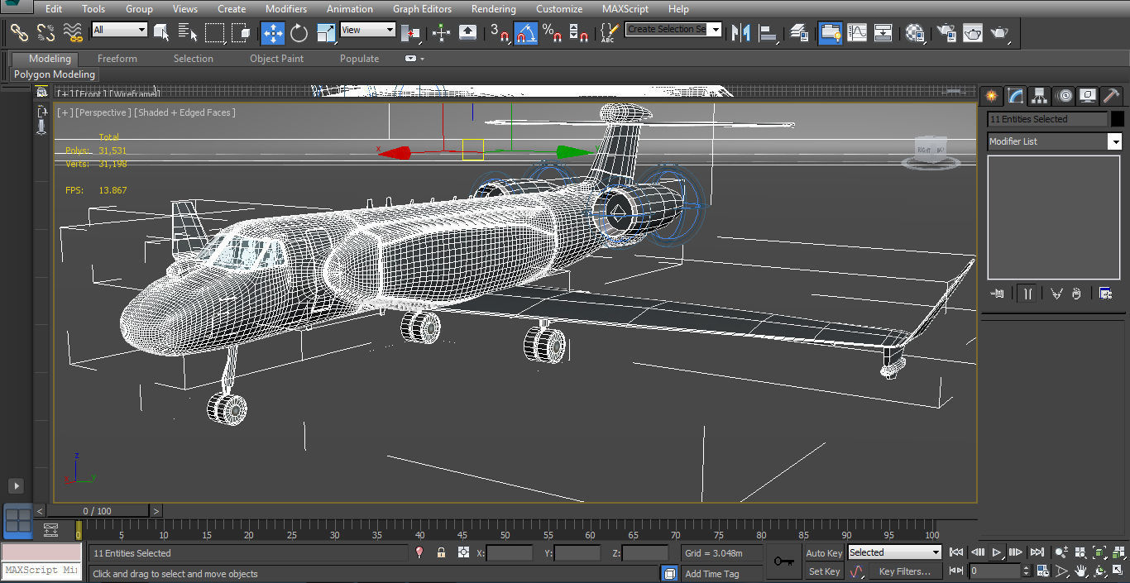This screenshot has width=1130, height=583.
Task: Switch to the Freeform ribbon tab
Action: [x=117, y=59]
